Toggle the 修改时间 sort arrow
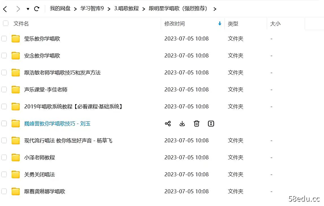The height and width of the screenshot is (206, 324). pos(220,24)
